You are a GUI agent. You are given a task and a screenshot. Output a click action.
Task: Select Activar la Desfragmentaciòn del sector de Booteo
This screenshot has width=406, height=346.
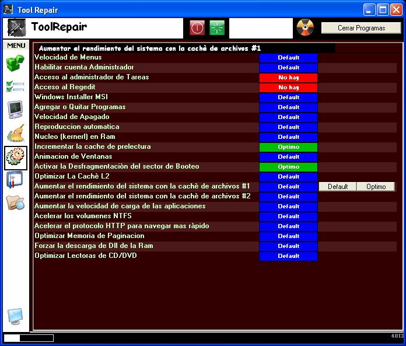pyautogui.click(x=117, y=166)
